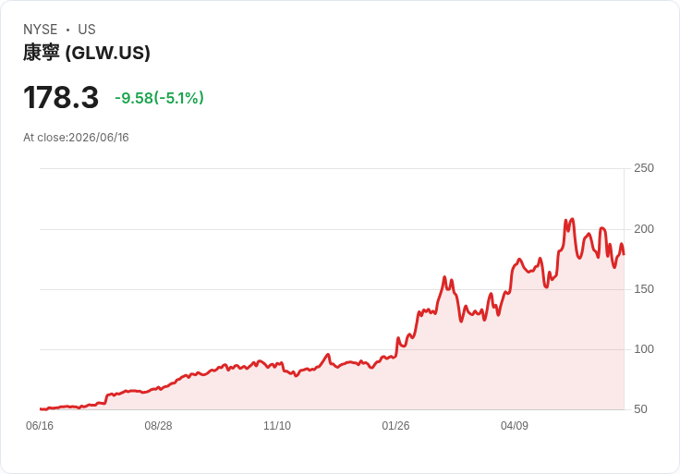Click the price peak near 160 after 01/26
Image resolution: width=680 pixels, height=474 pixels.
pyautogui.click(x=444, y=276)
